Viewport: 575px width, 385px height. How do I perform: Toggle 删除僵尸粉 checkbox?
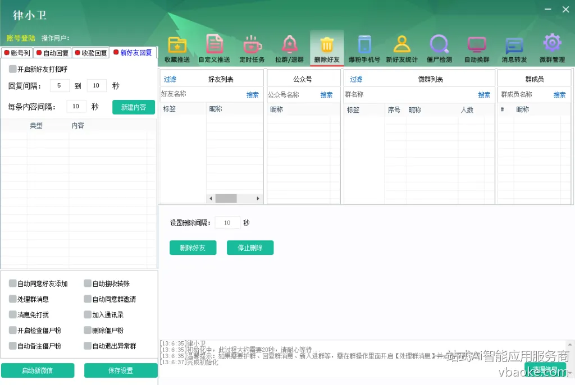88,331
